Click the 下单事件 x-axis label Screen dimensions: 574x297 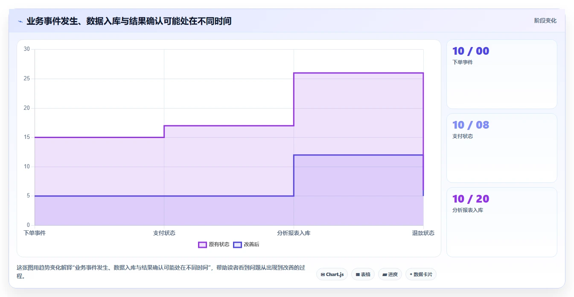coord(35,233)
